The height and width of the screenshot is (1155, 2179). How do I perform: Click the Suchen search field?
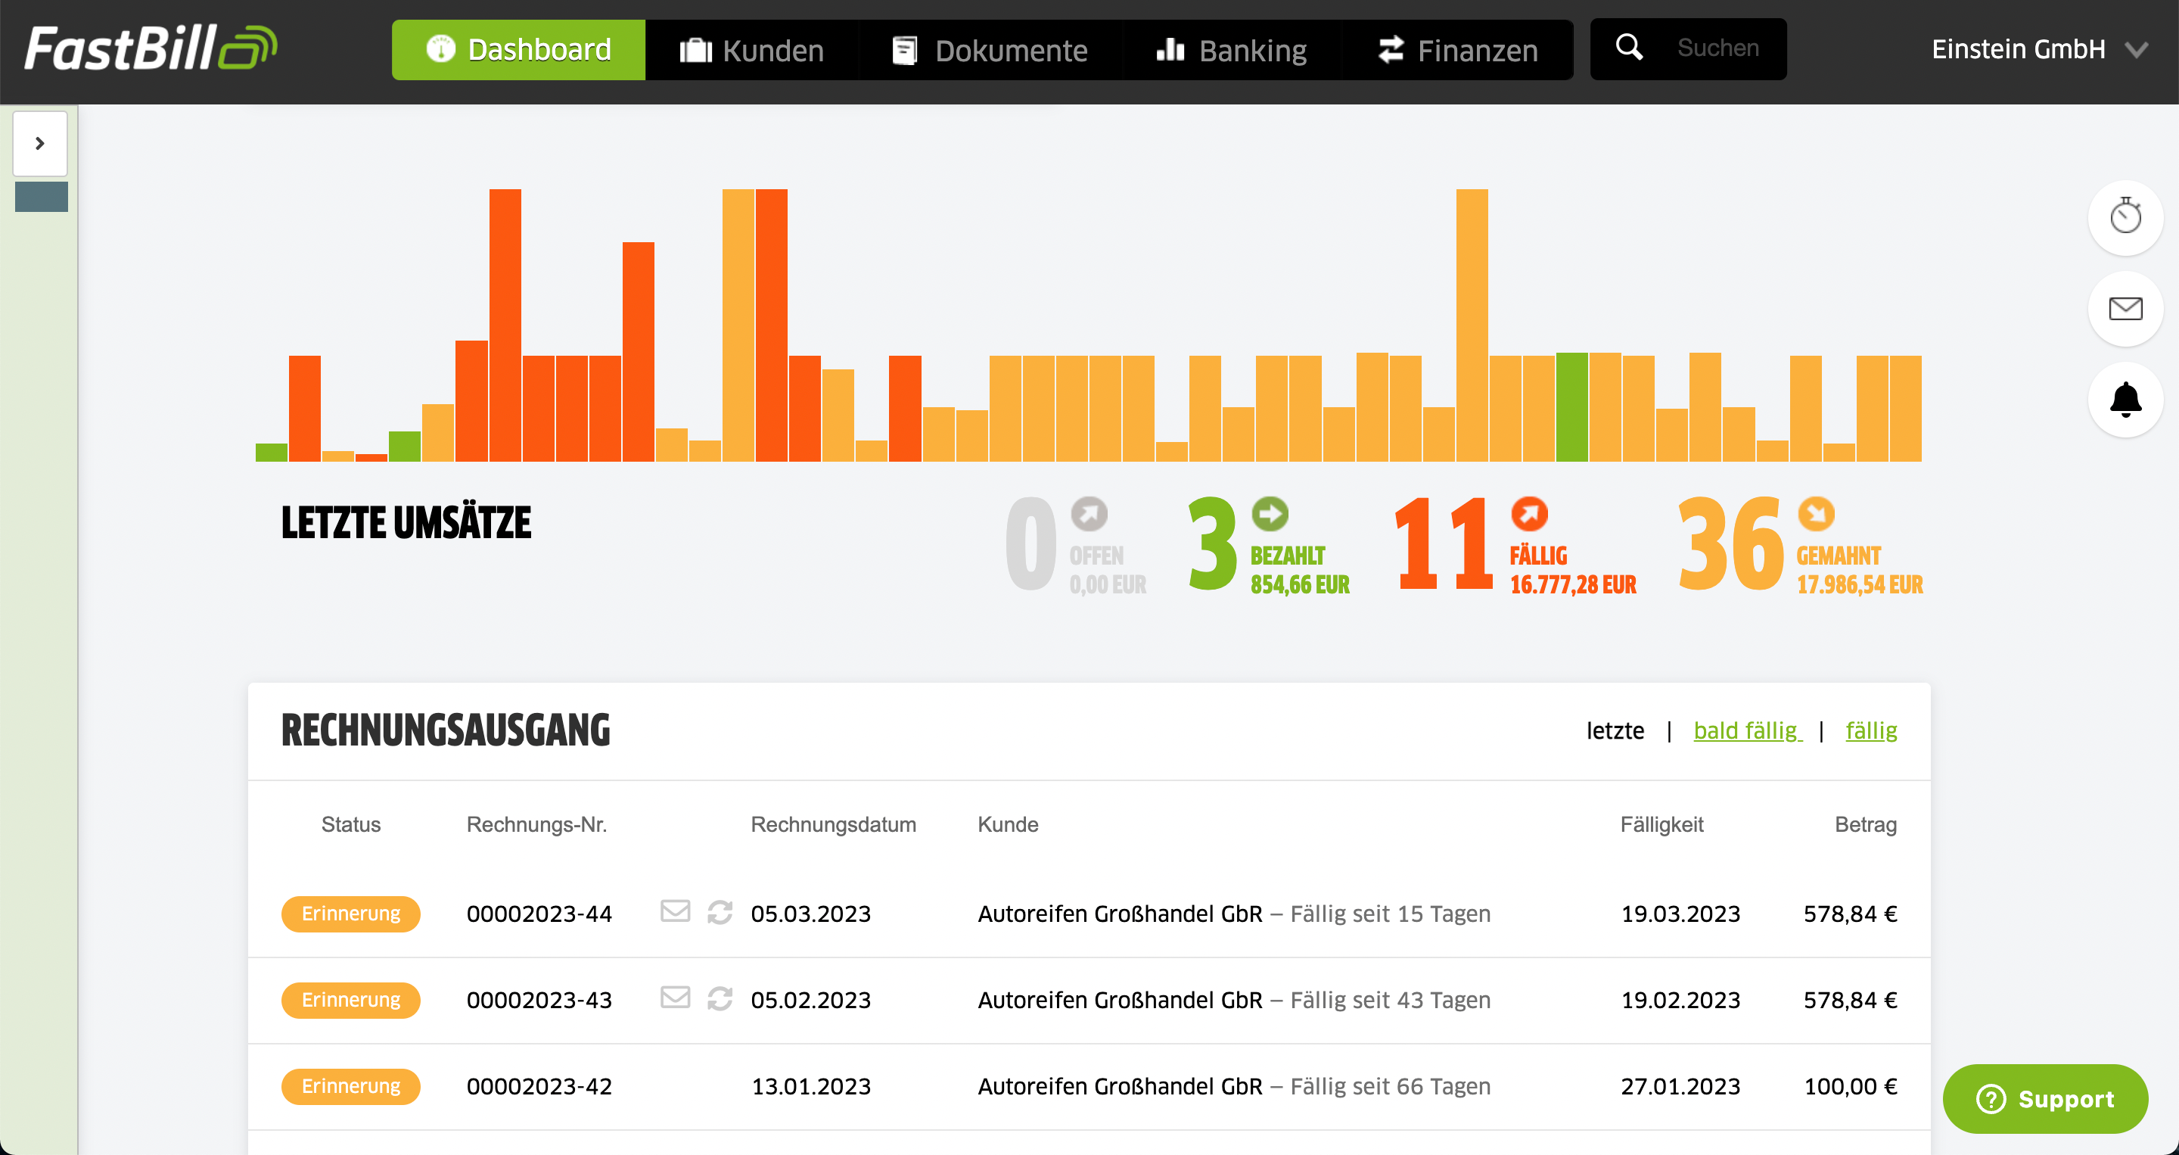[1718, 48]
